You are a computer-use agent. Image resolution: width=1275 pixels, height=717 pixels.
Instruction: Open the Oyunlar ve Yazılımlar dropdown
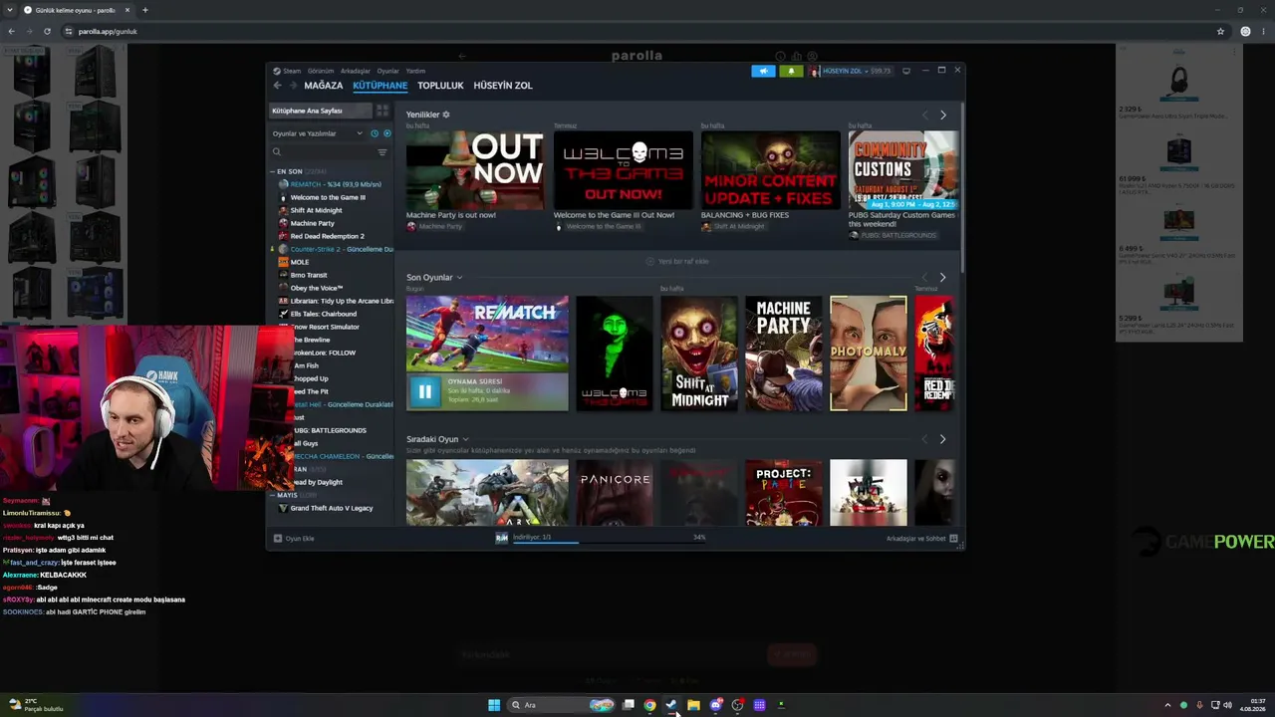coord(317,133)
